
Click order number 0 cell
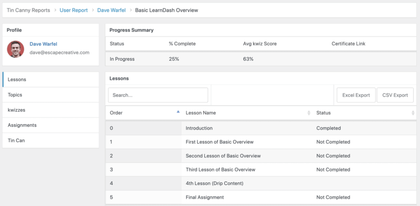pyautogui.click(x=143, y=128)
